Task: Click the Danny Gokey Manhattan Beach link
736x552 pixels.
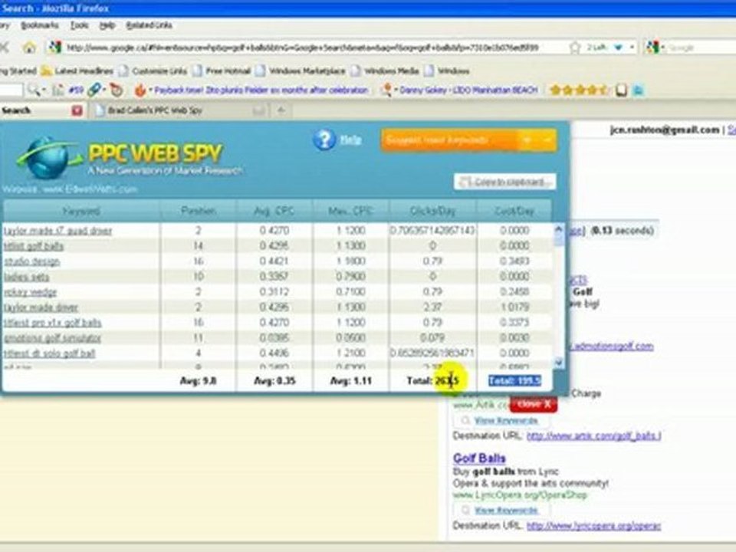Action: pos(468,90)
